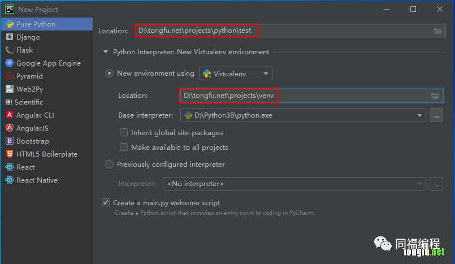Open the Virtualenv environment type dropdown
Screen dimensions: 455x264
pyautogui.click(x=236, y=73)
